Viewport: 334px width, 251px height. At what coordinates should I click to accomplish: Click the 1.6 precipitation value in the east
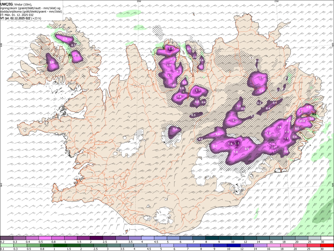[286, 139]
